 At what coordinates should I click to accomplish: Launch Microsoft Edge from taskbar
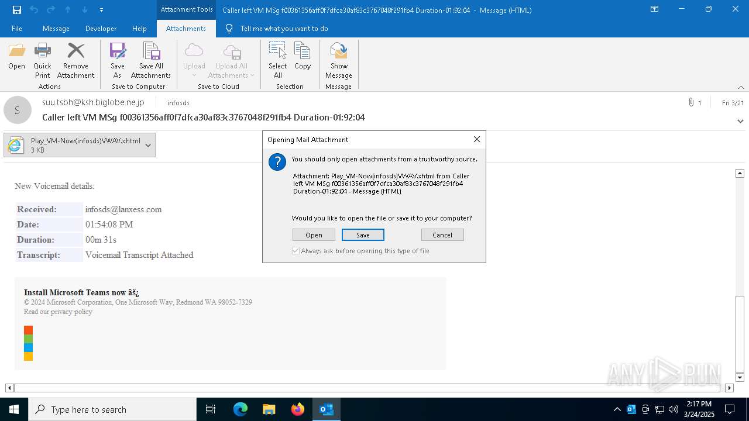[x=240, y=409]
